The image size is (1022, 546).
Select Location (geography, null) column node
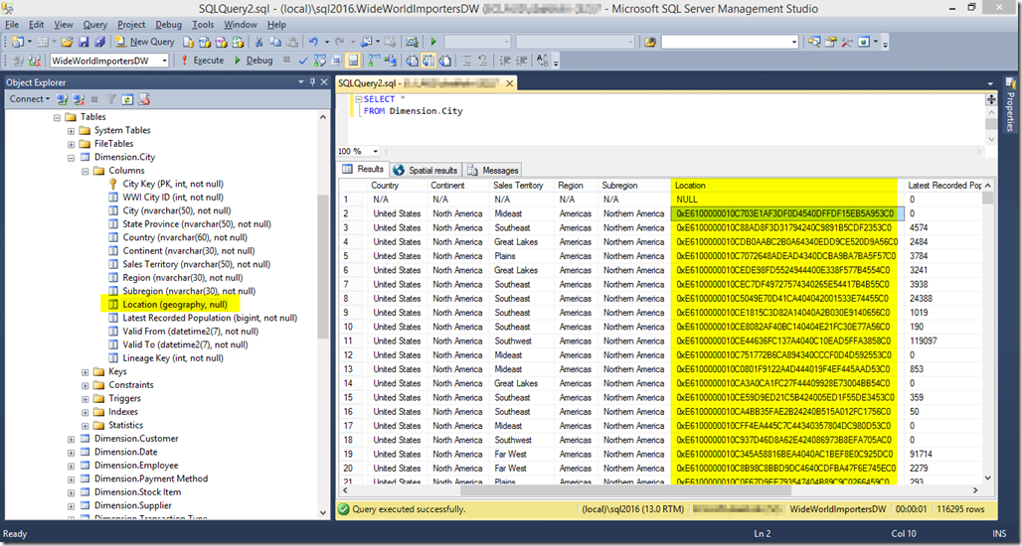click(175, 305)
